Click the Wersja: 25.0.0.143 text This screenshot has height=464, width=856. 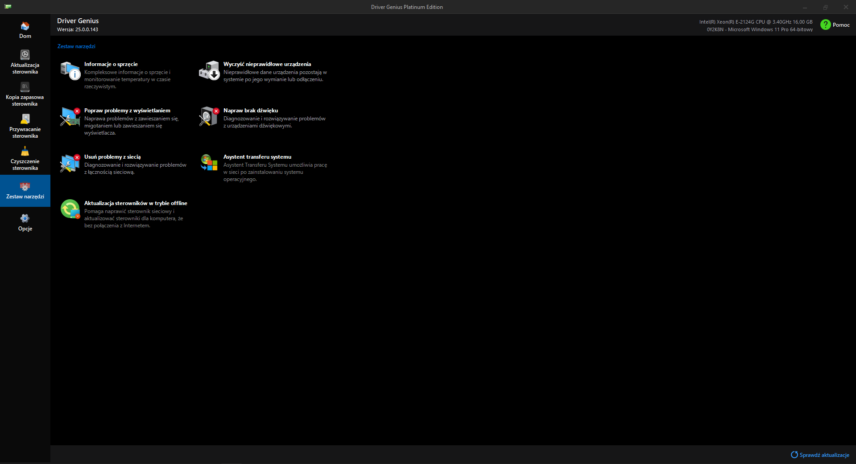tap(78, 29)
